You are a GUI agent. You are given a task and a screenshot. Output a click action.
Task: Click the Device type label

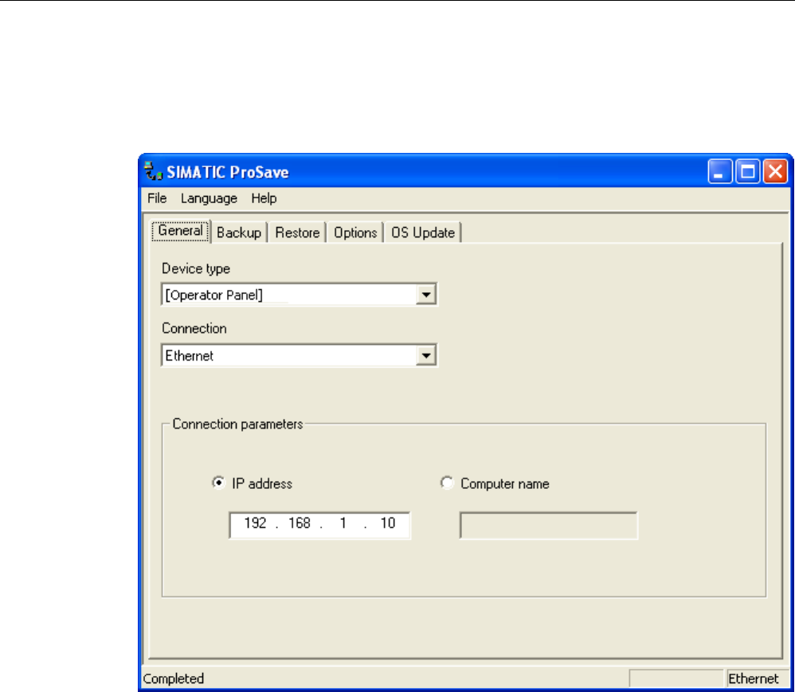196,268
